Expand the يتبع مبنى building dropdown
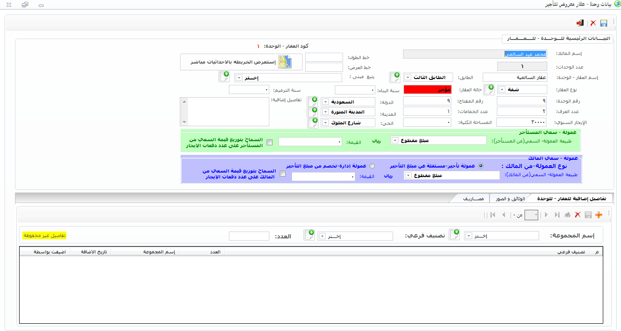Viewport: 621px width, 331px height. (238, 78)
